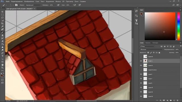Open the Фильтр menu
The height and width of the screenshot is (102, 182).
(x=58, y=1)
